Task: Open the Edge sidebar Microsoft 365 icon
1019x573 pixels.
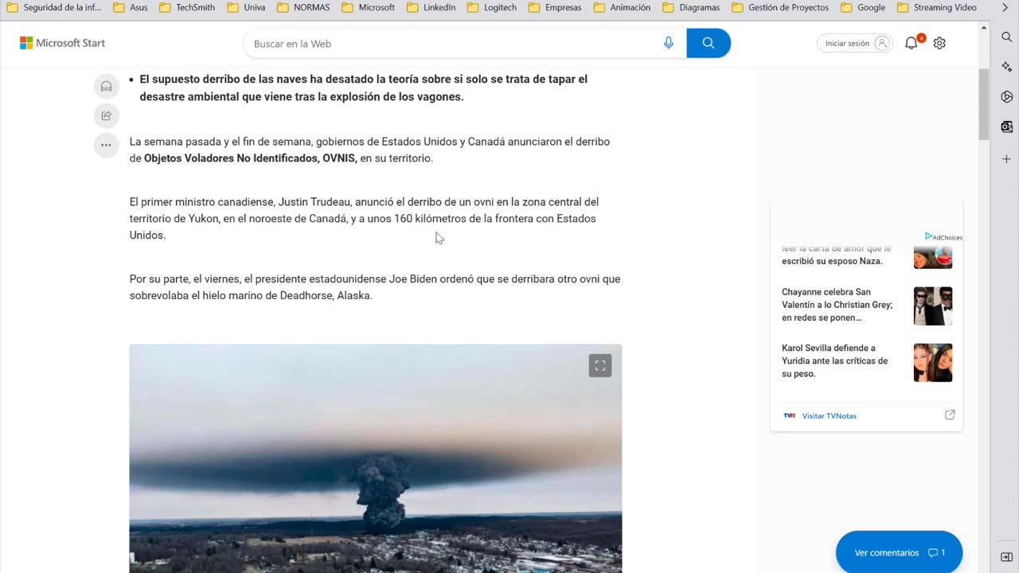Action: 1007,96
